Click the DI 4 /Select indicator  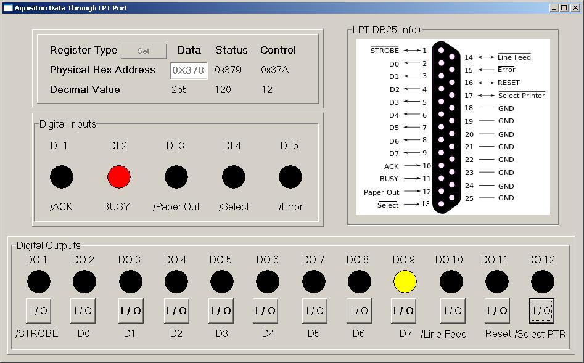pos(234,177)
